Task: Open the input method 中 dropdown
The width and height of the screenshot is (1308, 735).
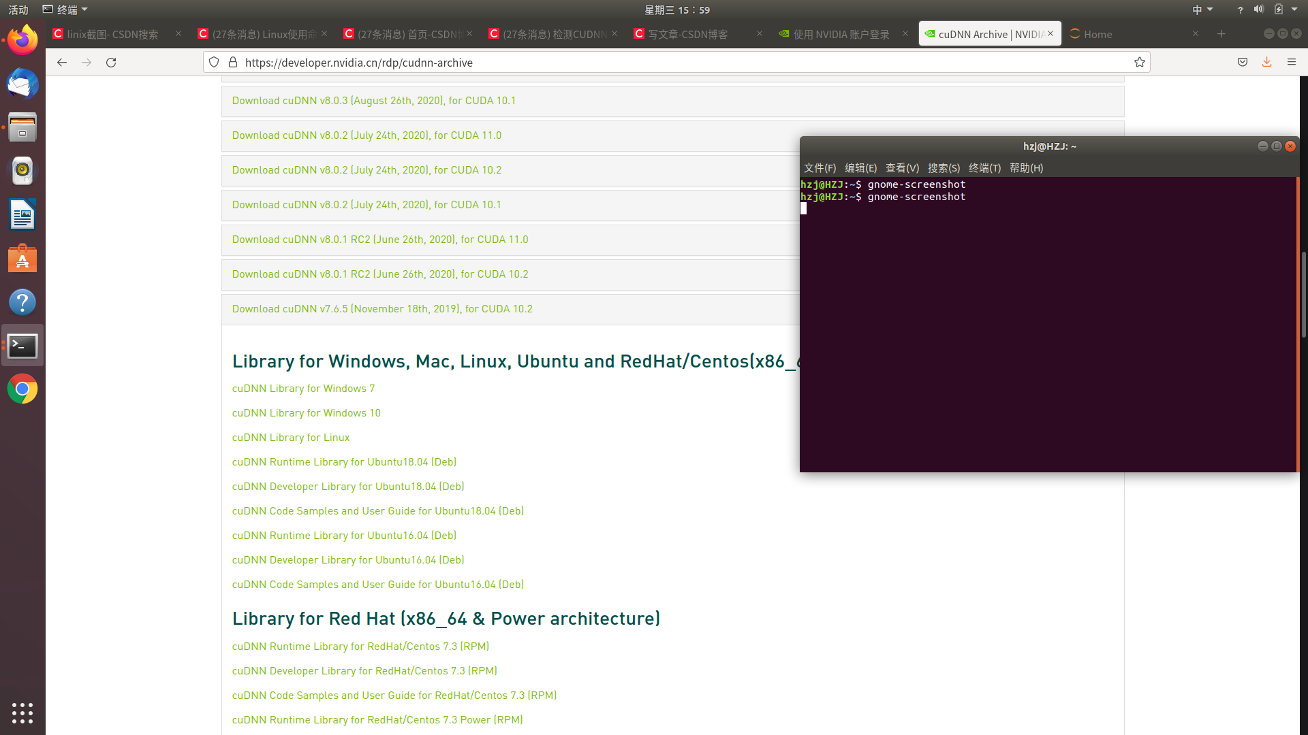Action: (1202, 10)
